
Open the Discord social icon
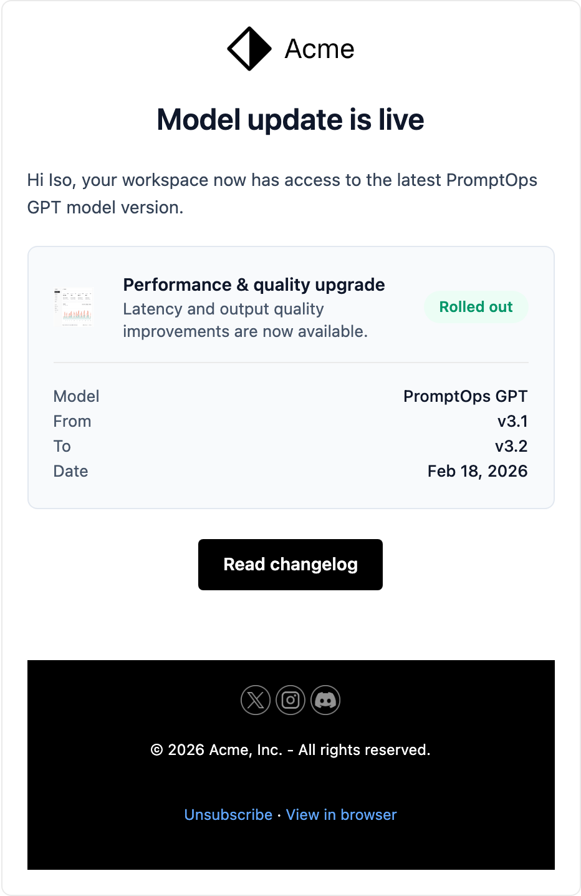click(x=325, y=700)
